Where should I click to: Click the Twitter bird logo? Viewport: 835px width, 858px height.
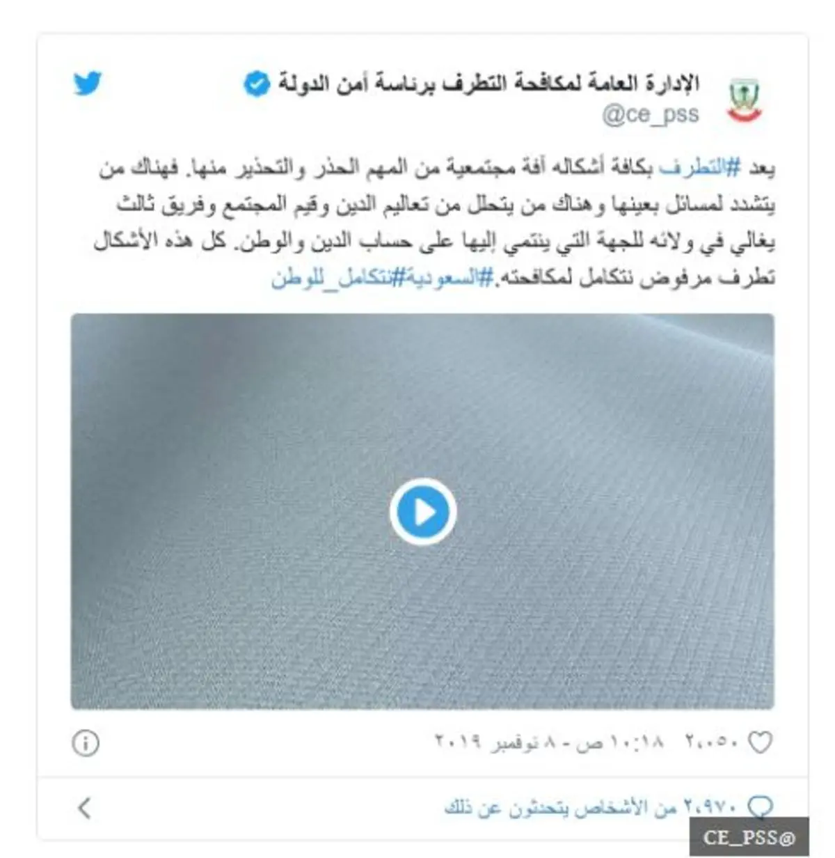pos(88,84)
